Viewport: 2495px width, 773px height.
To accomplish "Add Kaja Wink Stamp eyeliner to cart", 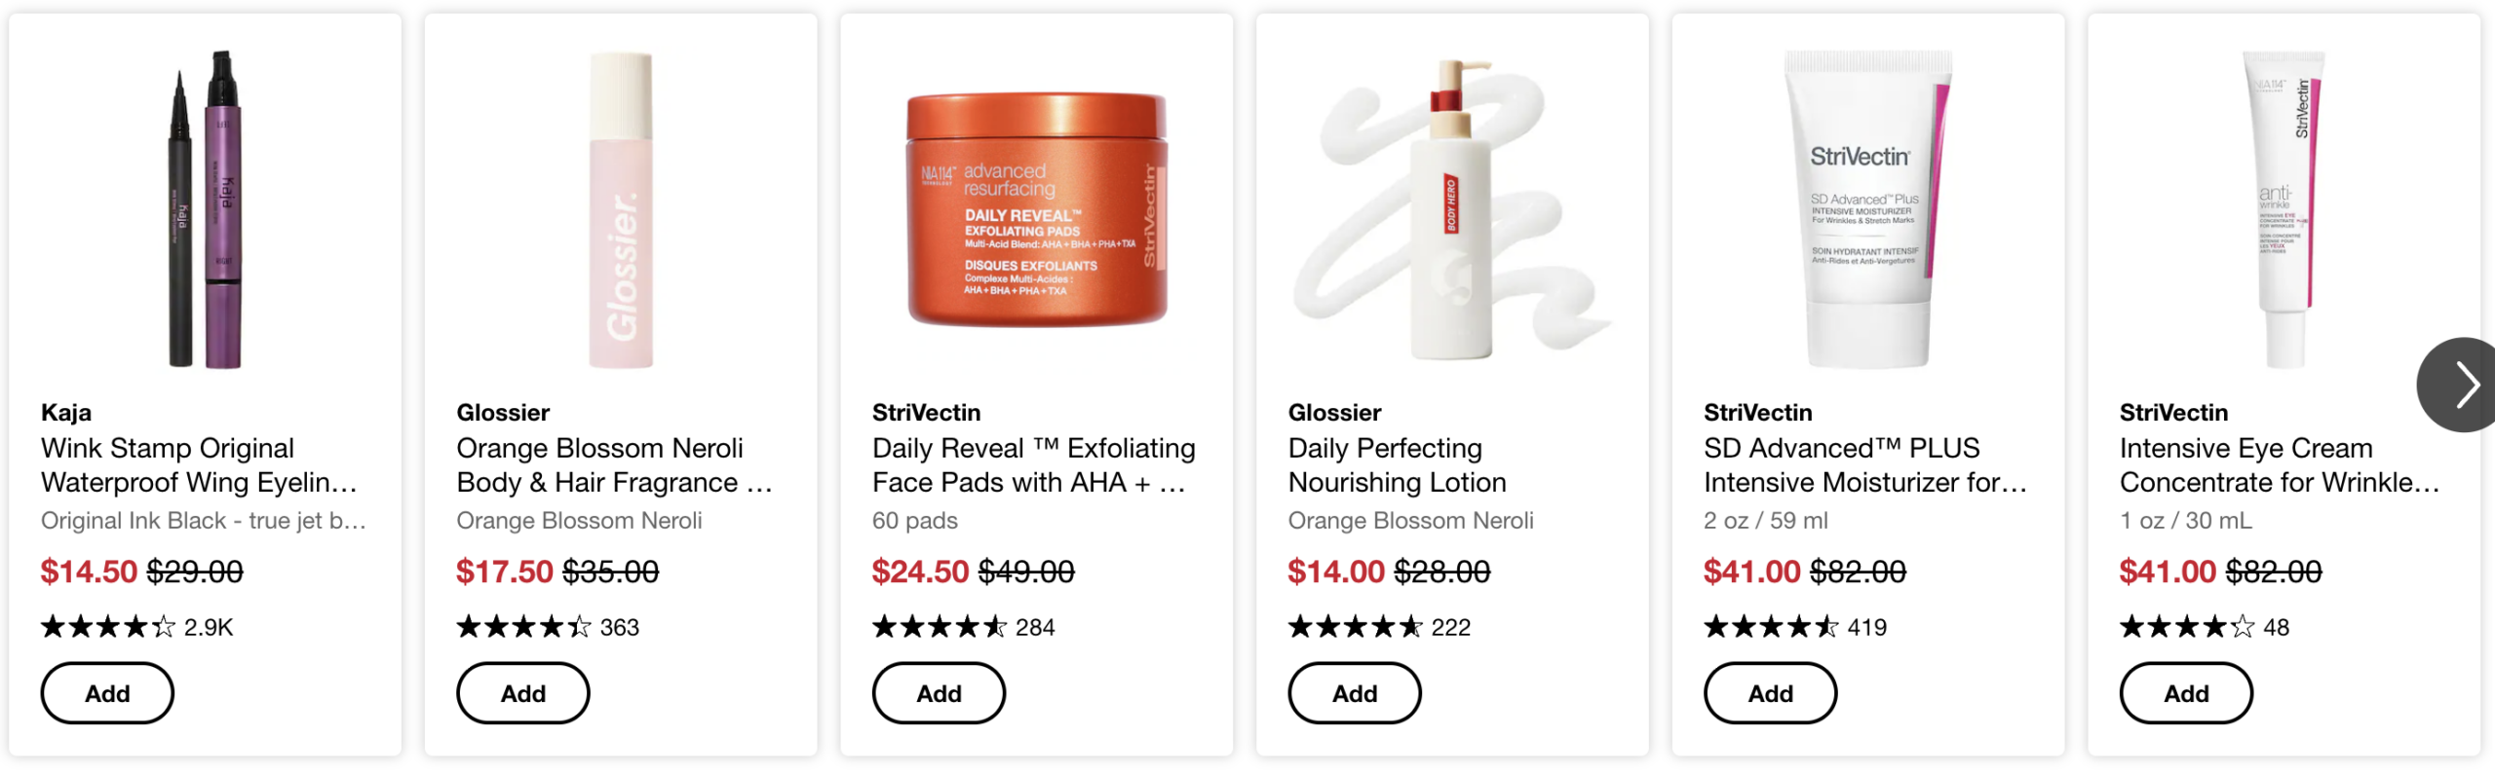I will (x=107, y=693).
